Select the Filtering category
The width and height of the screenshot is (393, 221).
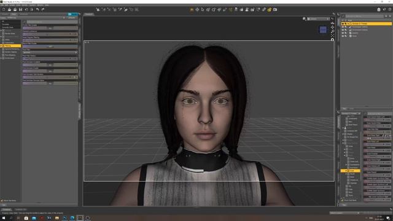tap(10, 46)
